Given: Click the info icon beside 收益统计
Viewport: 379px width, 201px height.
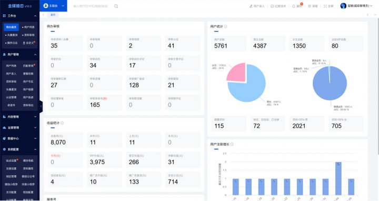Looking at the screenshot, I should click(x=62, y=123).
